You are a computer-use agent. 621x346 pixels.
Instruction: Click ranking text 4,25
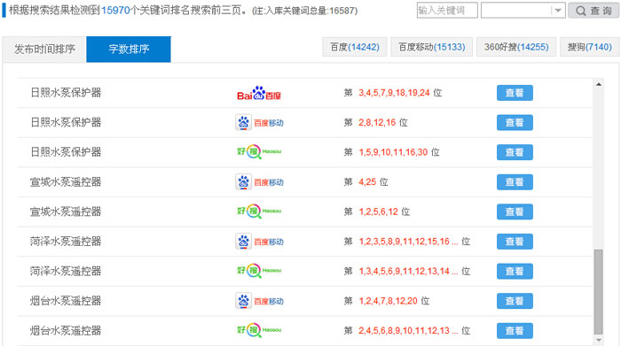pyautogui.click(x=367, y=181)
